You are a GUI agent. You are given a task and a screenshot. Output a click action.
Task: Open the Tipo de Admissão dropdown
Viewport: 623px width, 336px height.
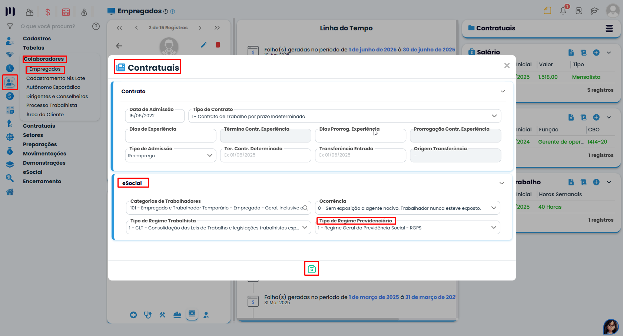click(170, 155)
